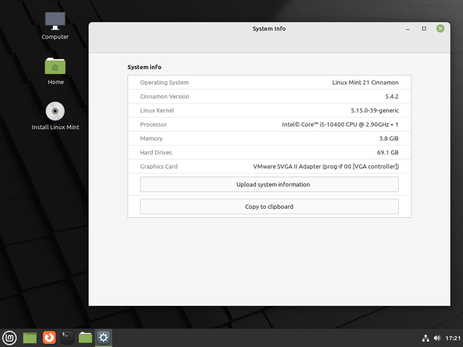This screenshot has height=347, width=463.
Task: Select the active System Settings taskbar icon
Action: click(103, 338)
